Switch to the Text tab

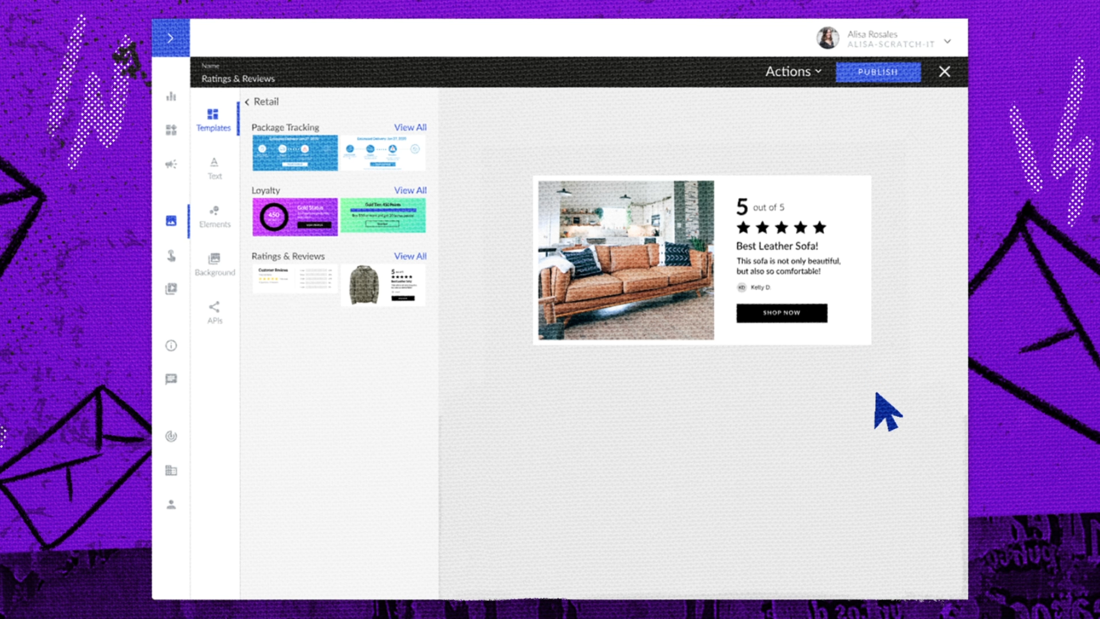[214, 168]
